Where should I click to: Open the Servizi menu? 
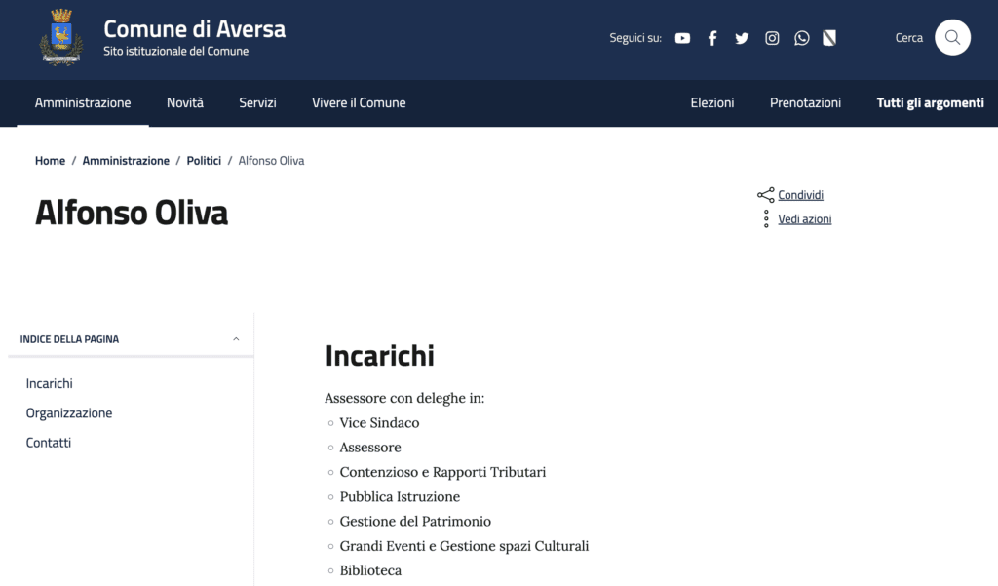coord(257,102)
